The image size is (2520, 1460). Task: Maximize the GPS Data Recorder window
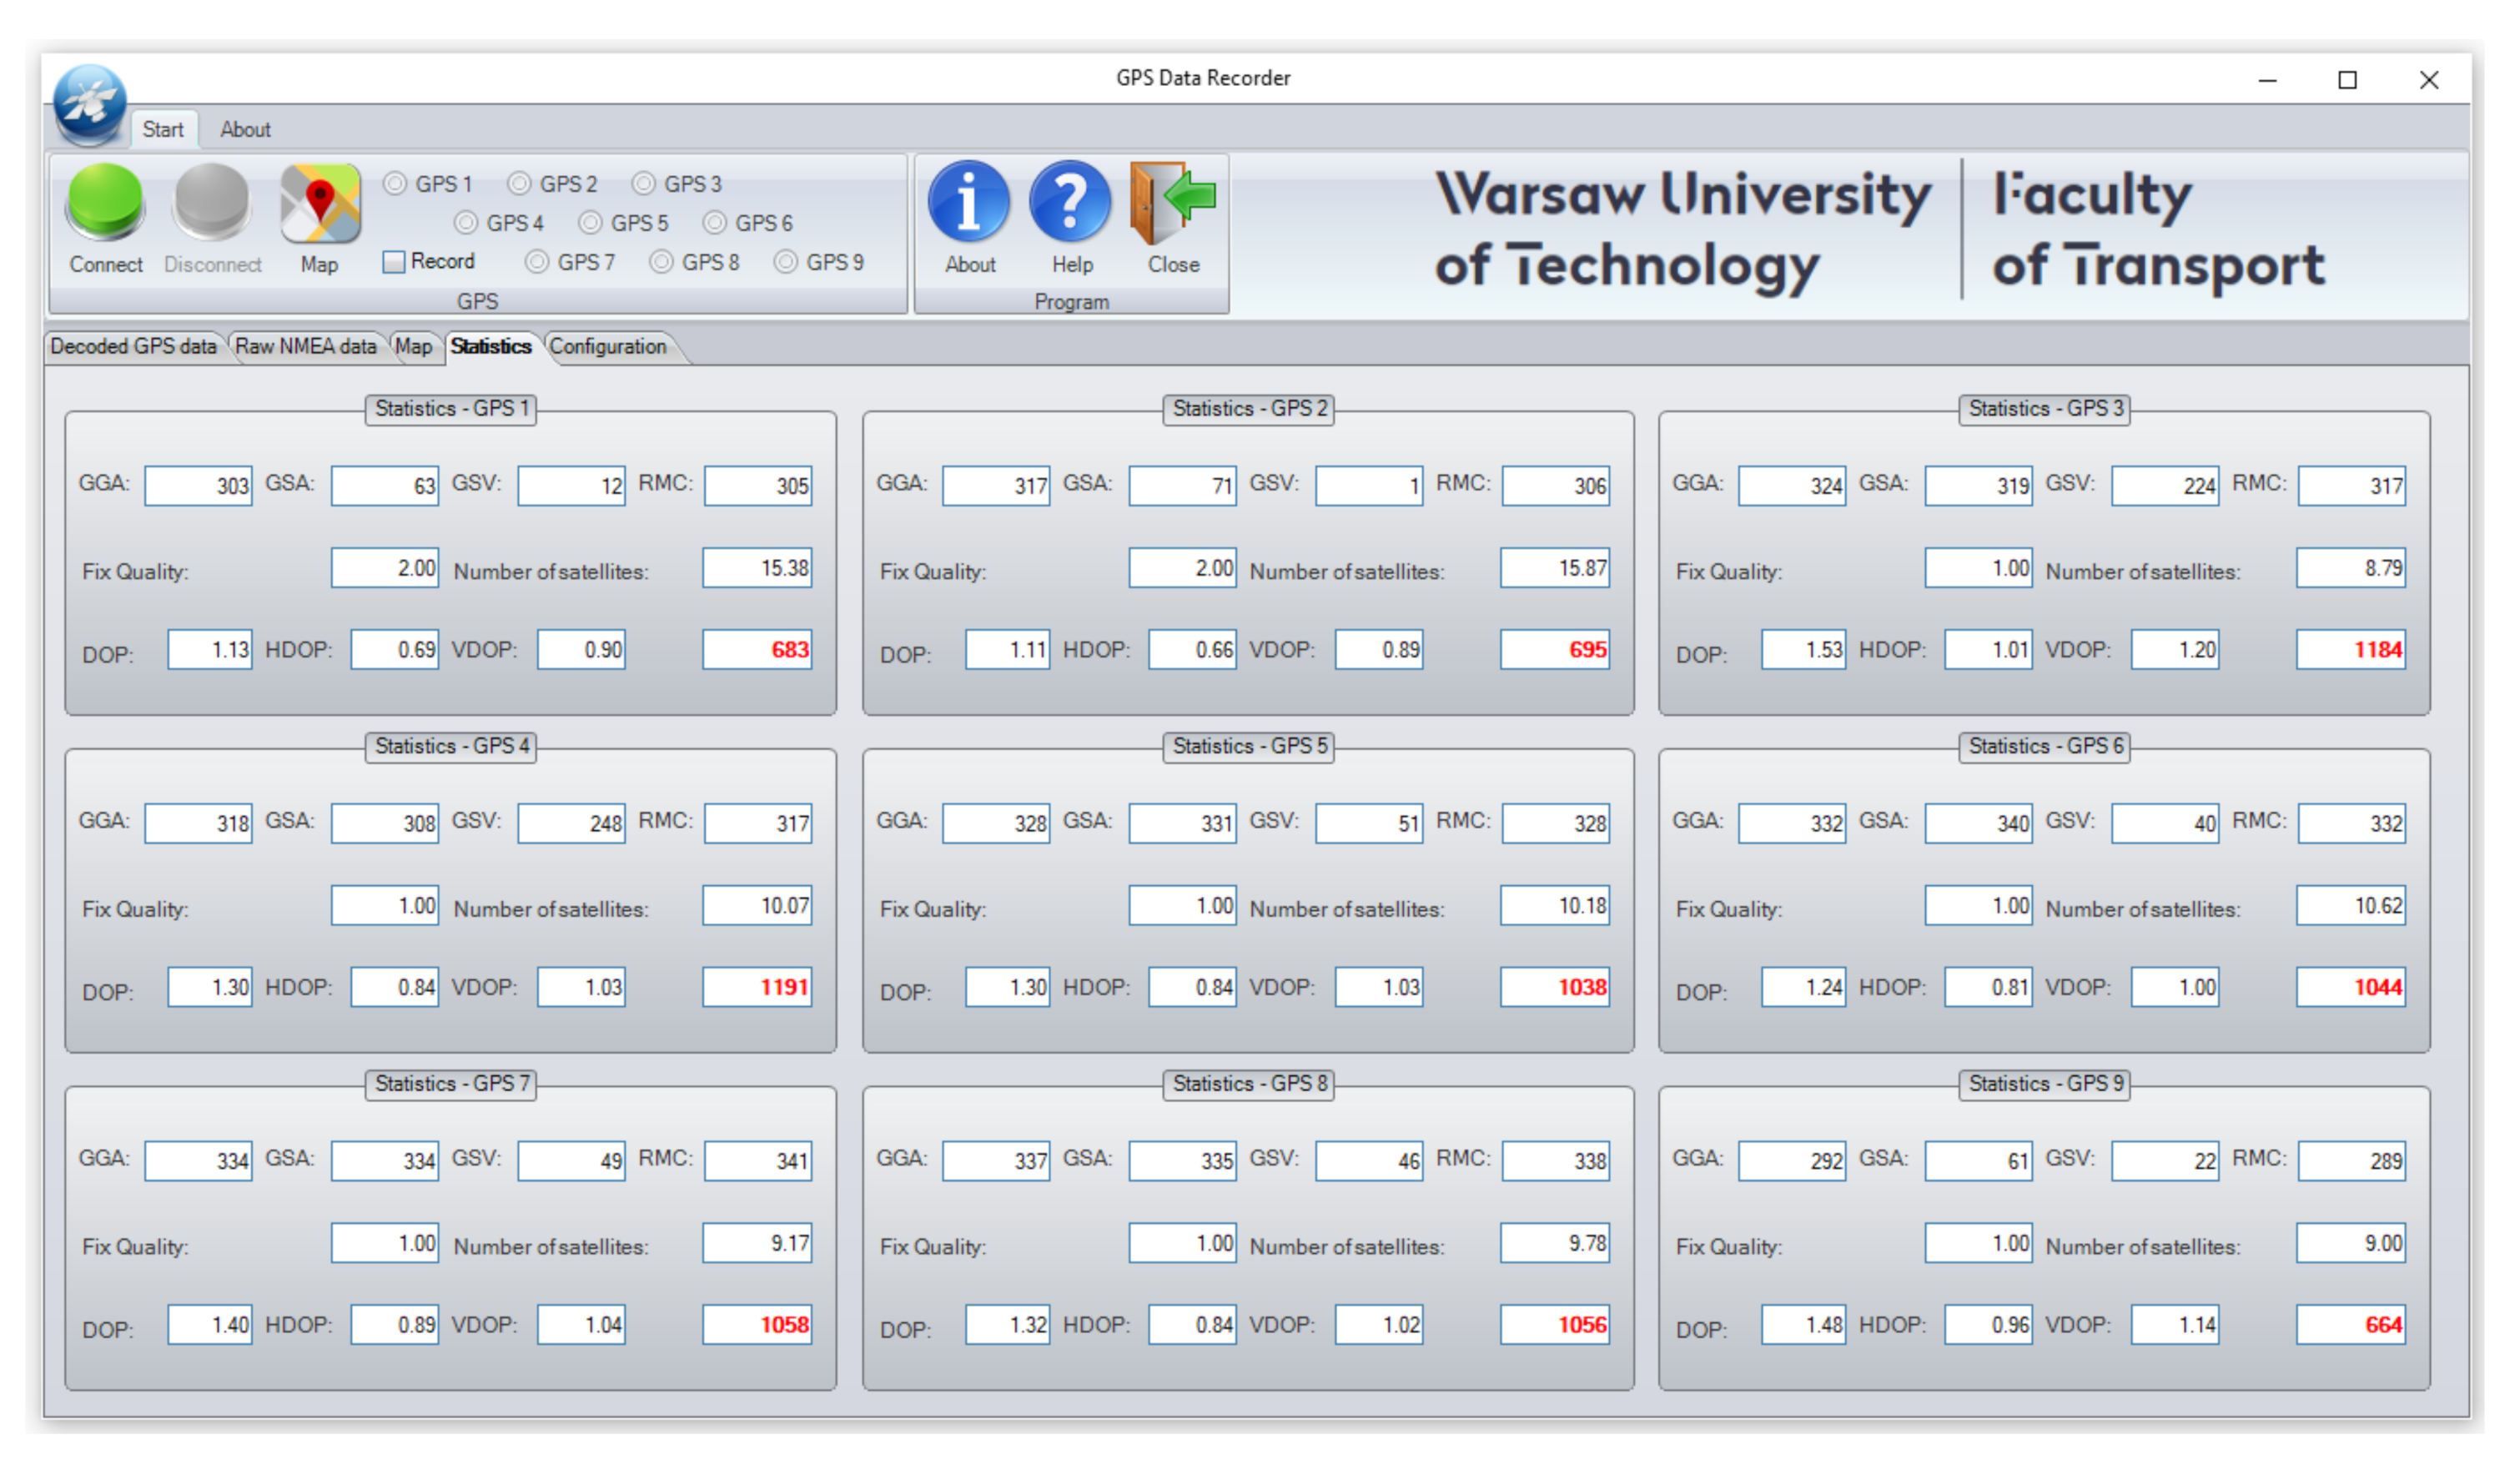[x=2347, y=80]
